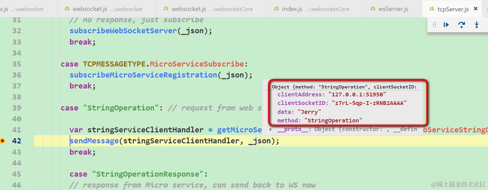Image resolution: width=488 pixels, height=190 pixels.
Task: Open index.js tab in websocketCore
Action: click(315, 9)
